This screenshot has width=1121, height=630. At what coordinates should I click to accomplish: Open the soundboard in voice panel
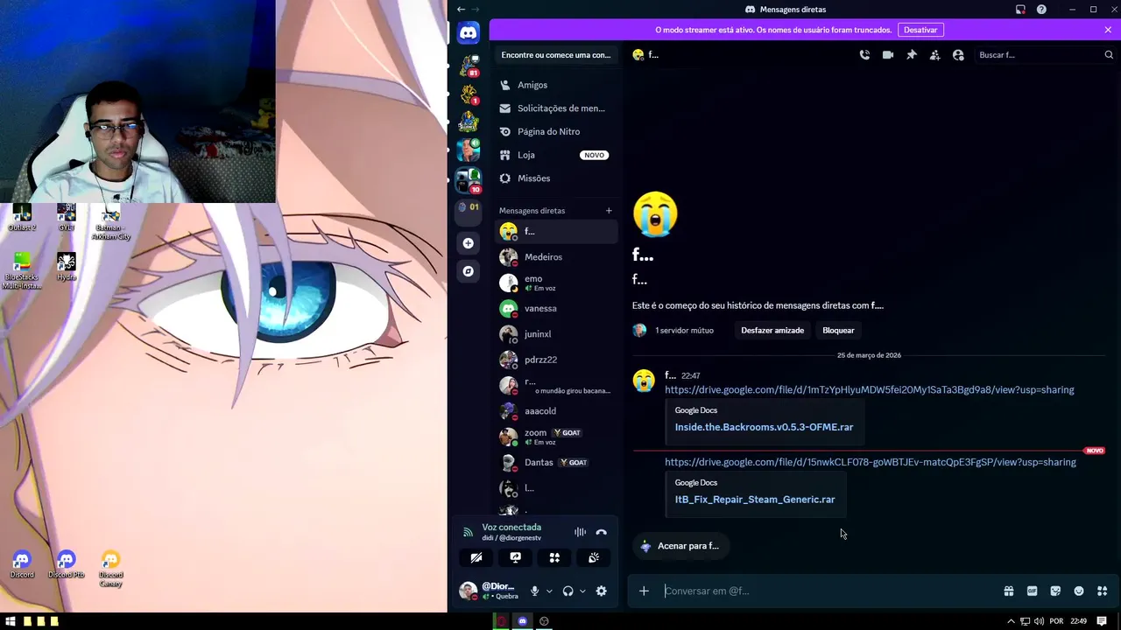coord(593,557)
